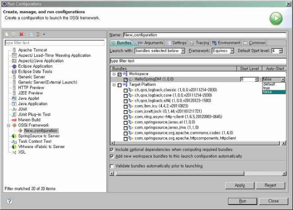Open the Environment tab
Screen dimensions: 293x210
[x=226, y=43]
